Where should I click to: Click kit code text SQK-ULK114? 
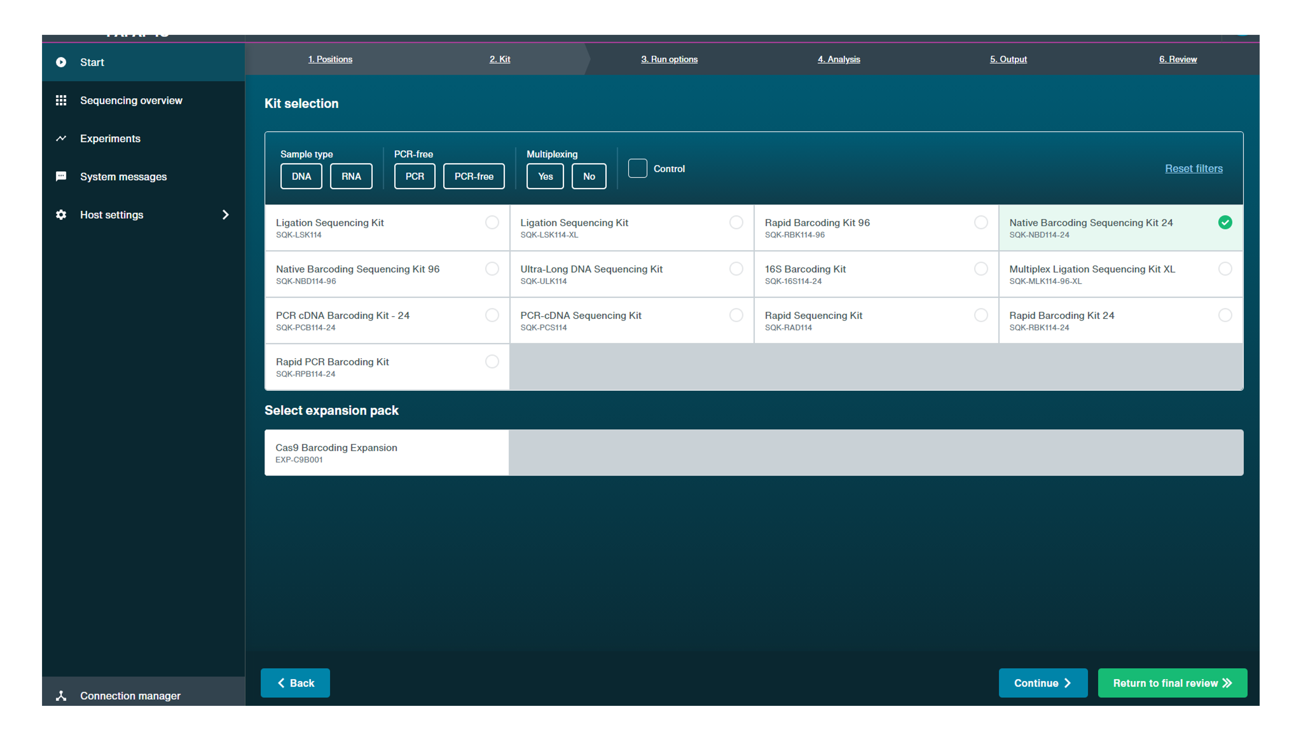pyautogui.click(x=543, y=281)
